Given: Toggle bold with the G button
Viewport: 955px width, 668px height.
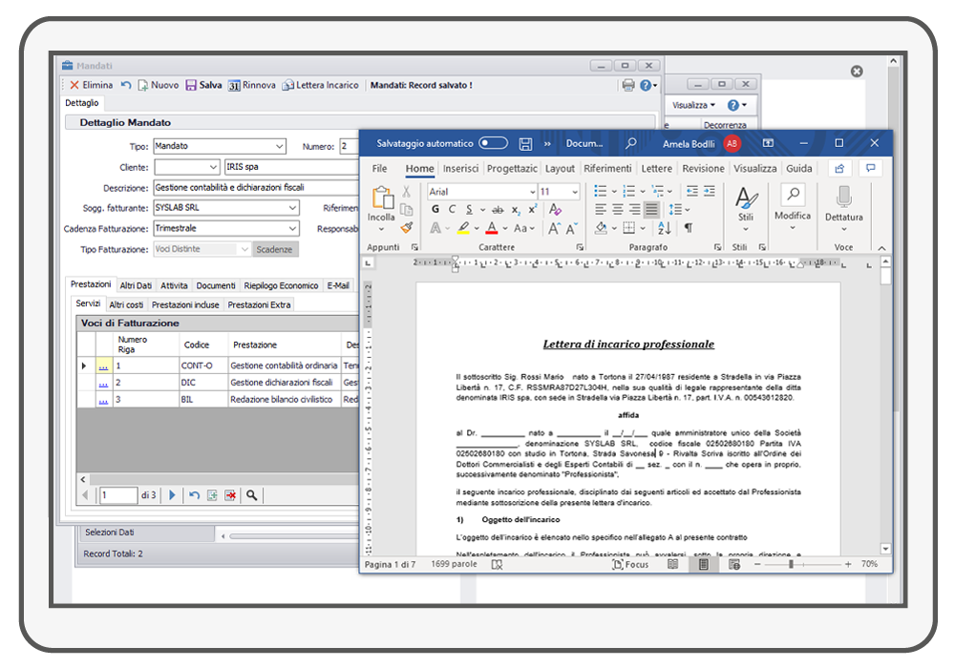Looking at the screenshot, I should click(435, 209).
